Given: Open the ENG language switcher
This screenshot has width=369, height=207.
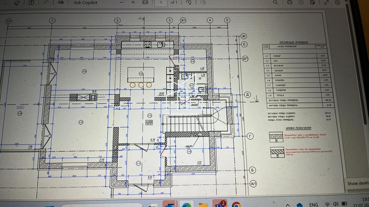Looking at the screenshot, I should pos(313,205).
